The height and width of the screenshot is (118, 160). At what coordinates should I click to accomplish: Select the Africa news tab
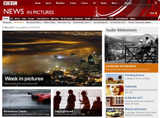17,19
